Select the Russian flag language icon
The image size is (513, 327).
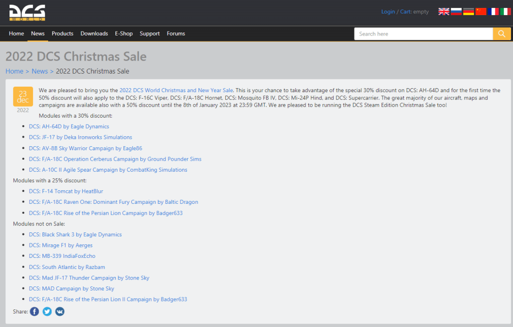tap(456, 12)
